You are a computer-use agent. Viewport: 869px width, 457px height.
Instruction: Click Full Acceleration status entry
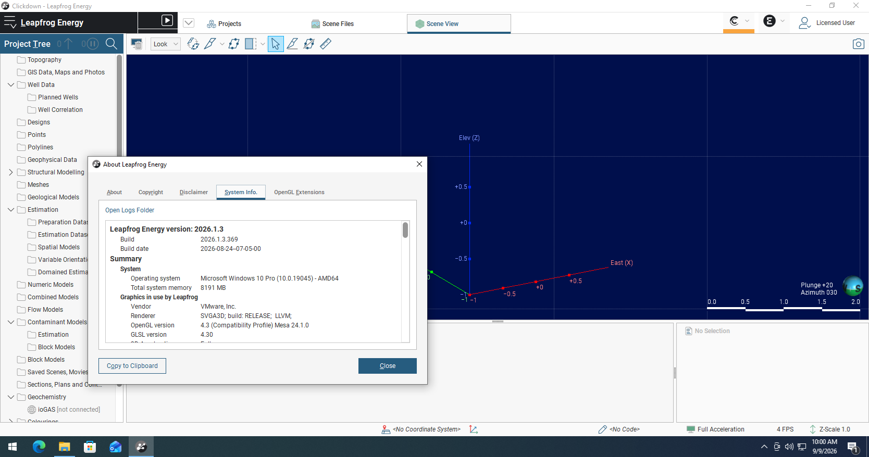coord(715,429)
